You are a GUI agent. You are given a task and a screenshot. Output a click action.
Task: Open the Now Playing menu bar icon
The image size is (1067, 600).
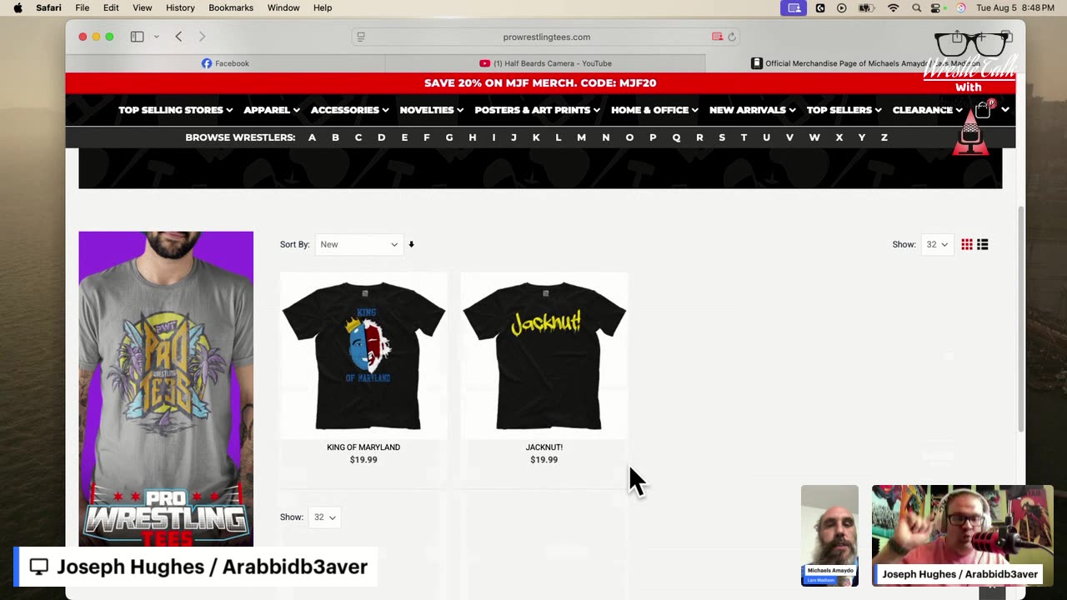842,7
